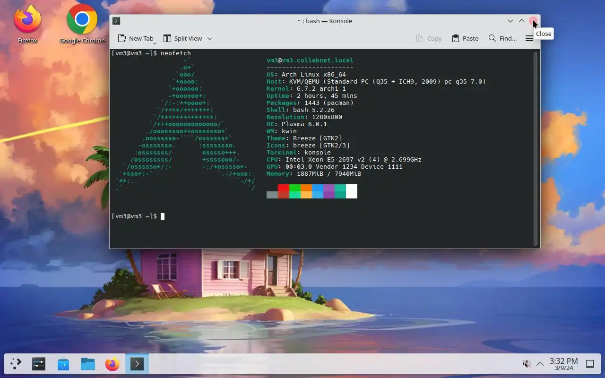
Task: Click the Kernel "6.7.2-arch1-1" line
Action: point(306,89)
